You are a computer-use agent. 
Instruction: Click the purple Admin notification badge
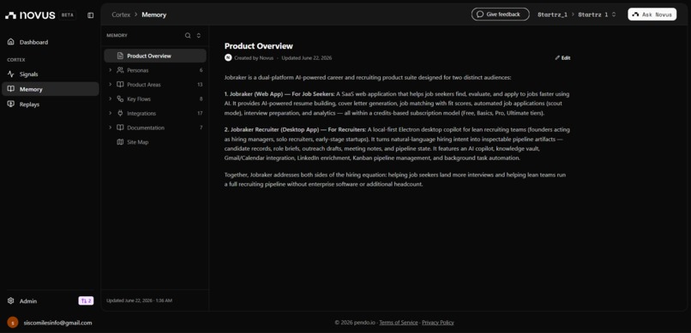click(86, 300)
